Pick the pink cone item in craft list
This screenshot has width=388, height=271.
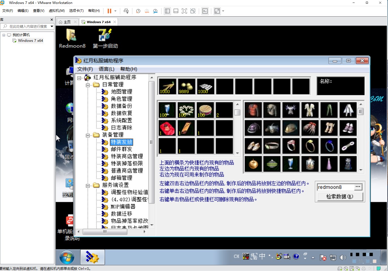329,164
